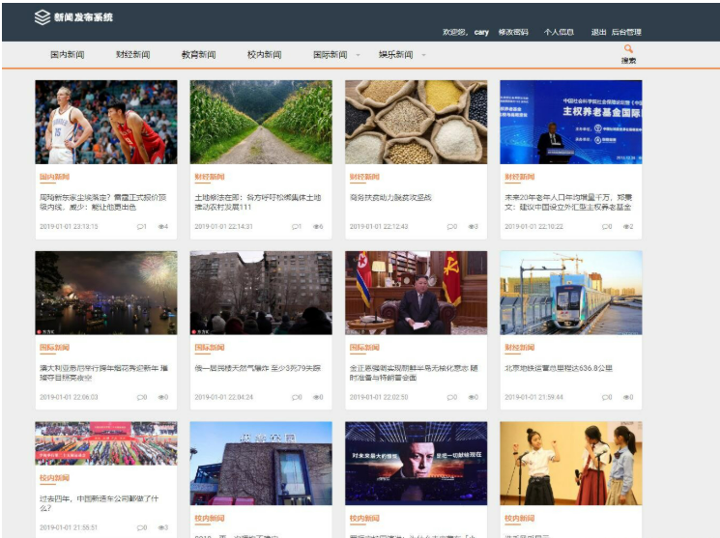This screenshot has height=538, width=720.
Task: Click 国内新闻 tag on the basketball card
Action: click(54, 177)
